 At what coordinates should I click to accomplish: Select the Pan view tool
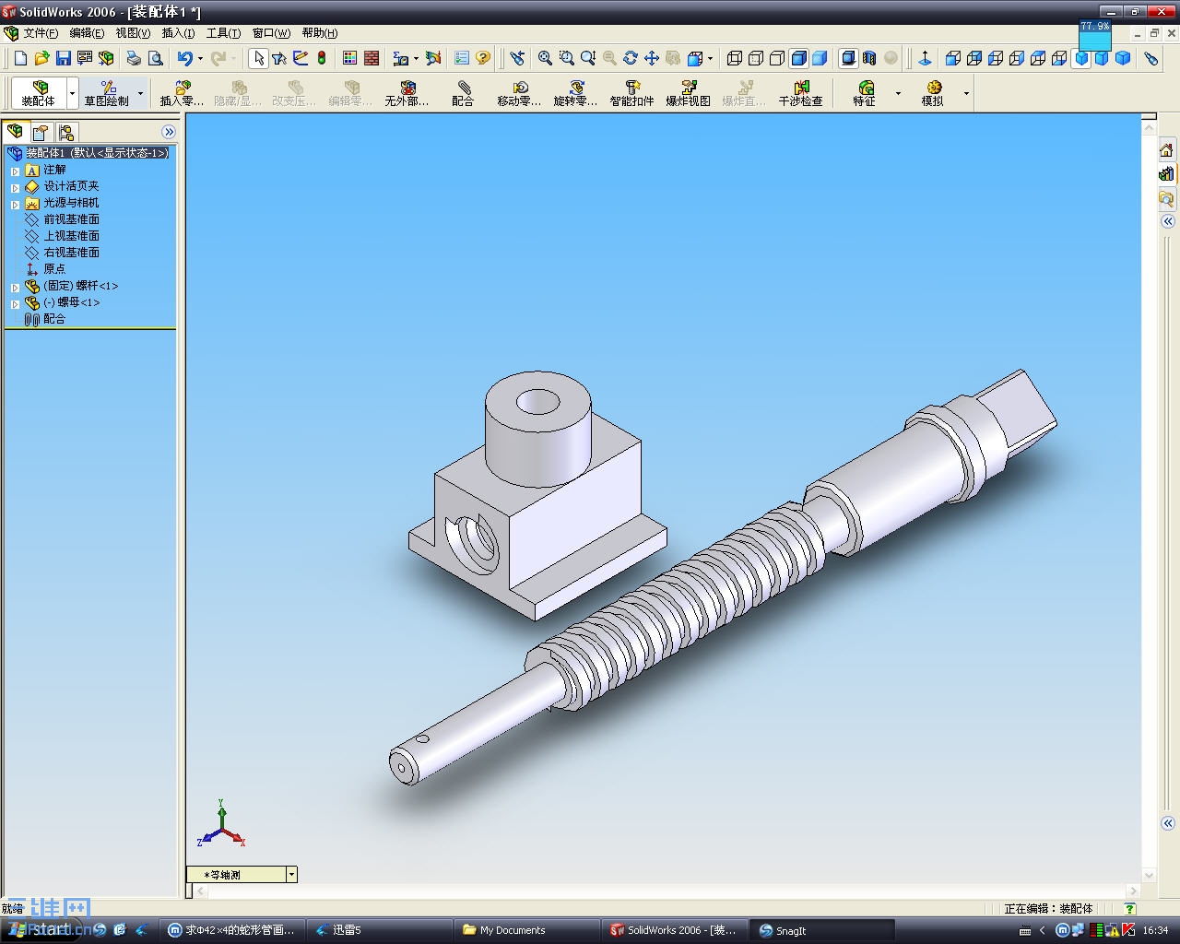(x=652, y=58)
